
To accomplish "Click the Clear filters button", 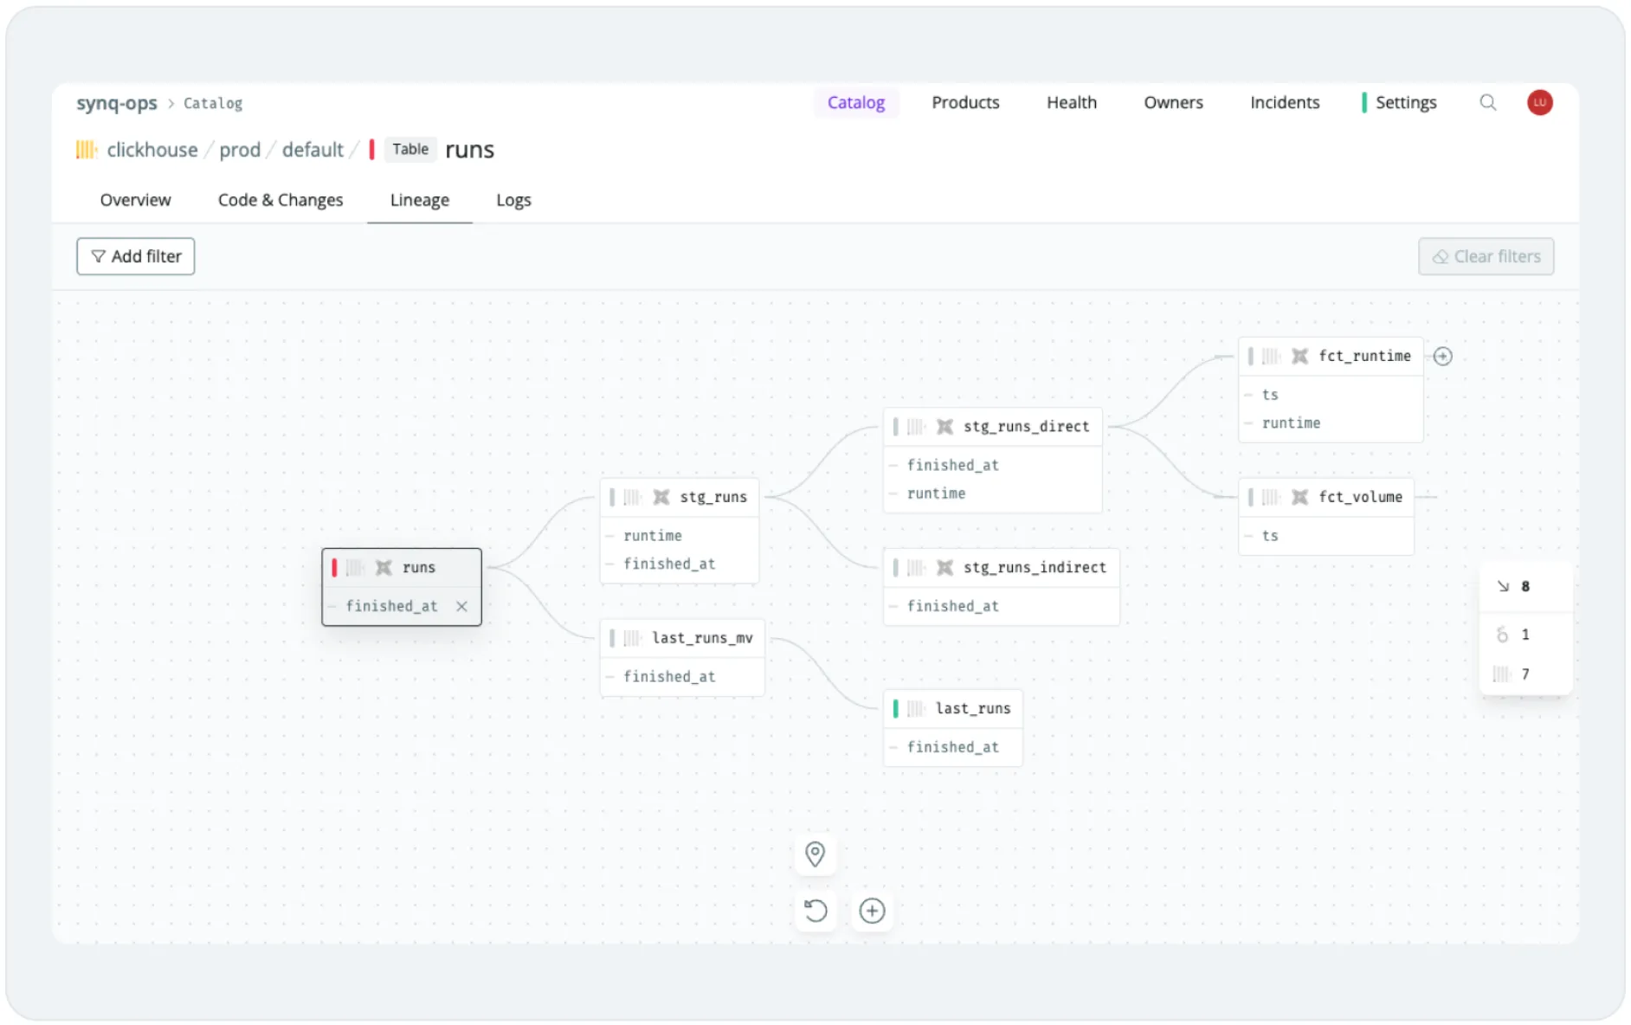I will [x=1486, y=256].
